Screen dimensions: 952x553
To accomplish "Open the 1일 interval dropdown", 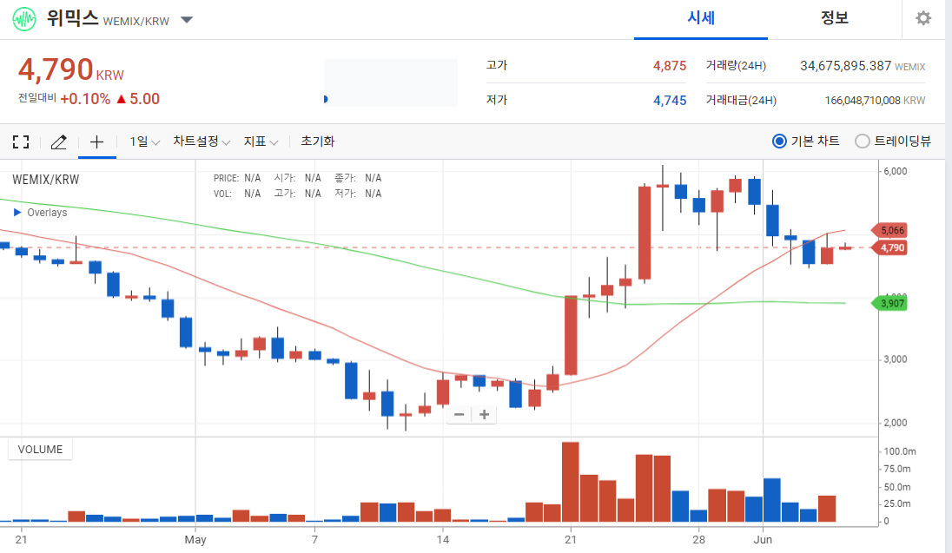I will coord(144,142).
